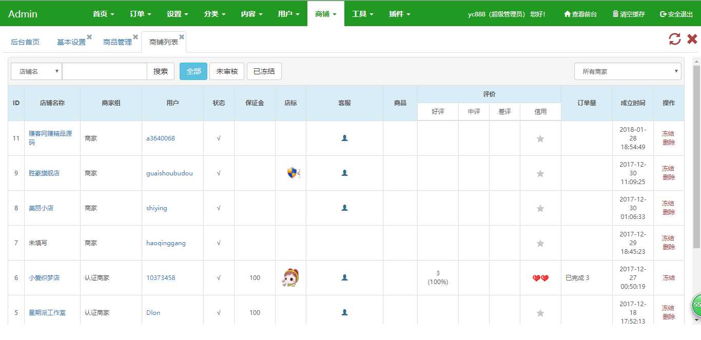Click the cartoon girl logo of 小爱织梦店
This screenshot has width=701, height=340.
click(x=291, y=277)
